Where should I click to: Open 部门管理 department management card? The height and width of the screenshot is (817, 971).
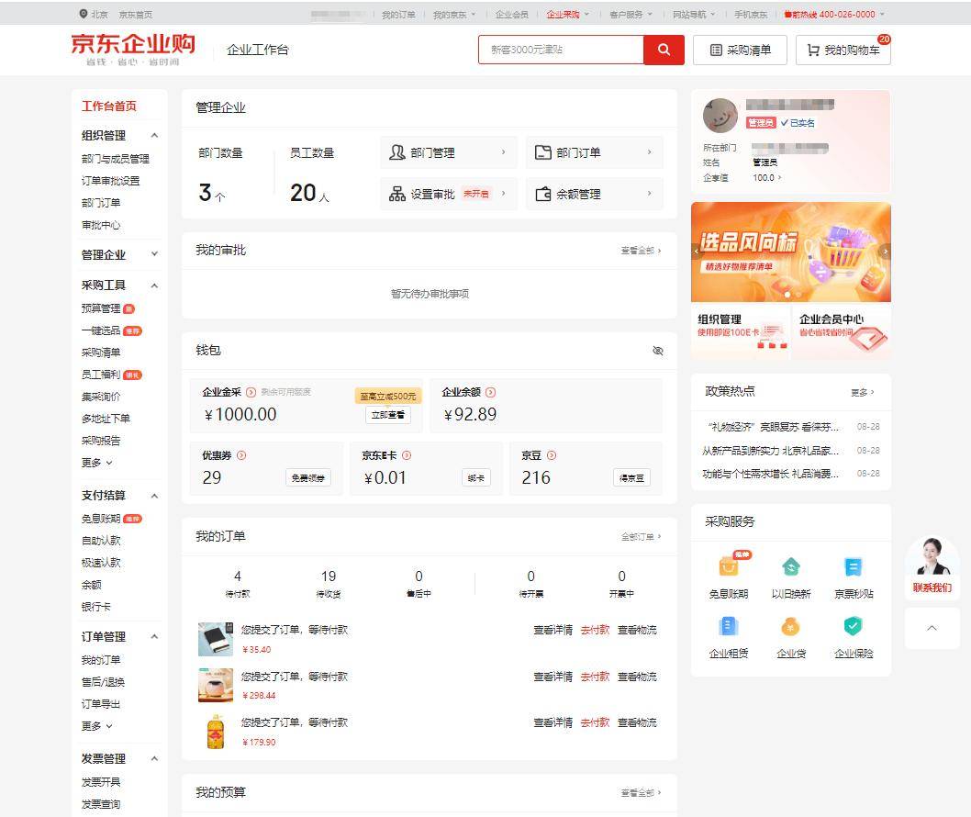click(448, 152)
